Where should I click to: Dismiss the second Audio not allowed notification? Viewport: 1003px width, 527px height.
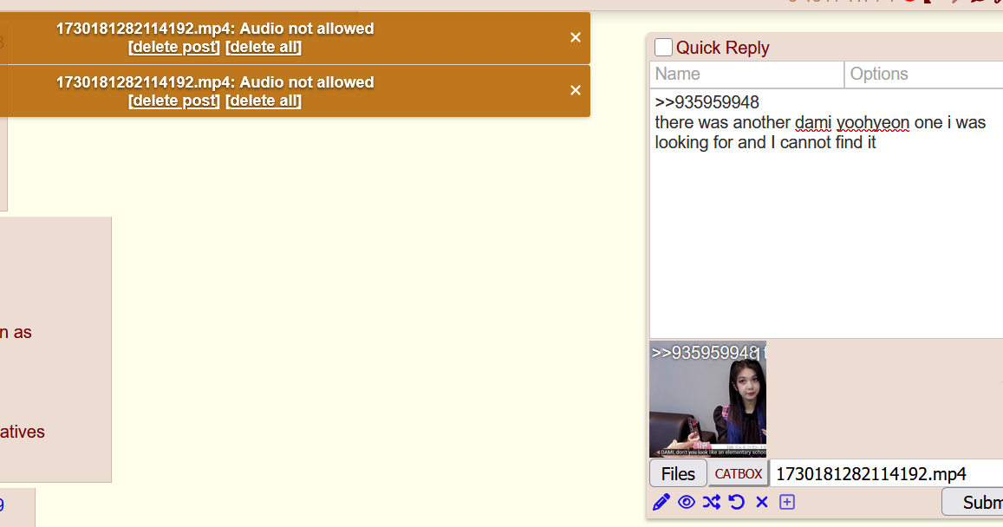[x=575, y=91]
